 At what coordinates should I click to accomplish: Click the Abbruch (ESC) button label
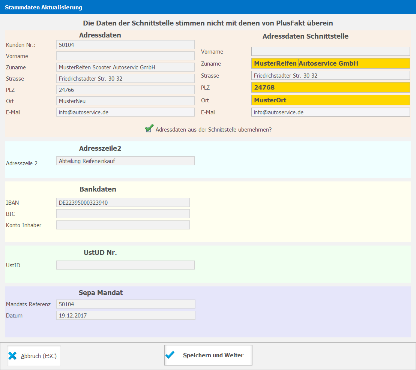(39, 356)
